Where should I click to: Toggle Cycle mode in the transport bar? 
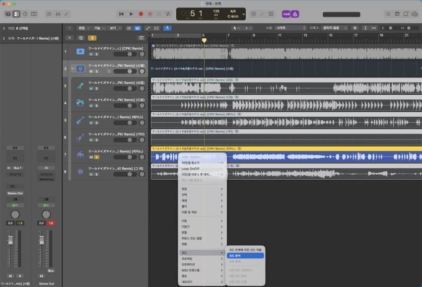(169, 14)
